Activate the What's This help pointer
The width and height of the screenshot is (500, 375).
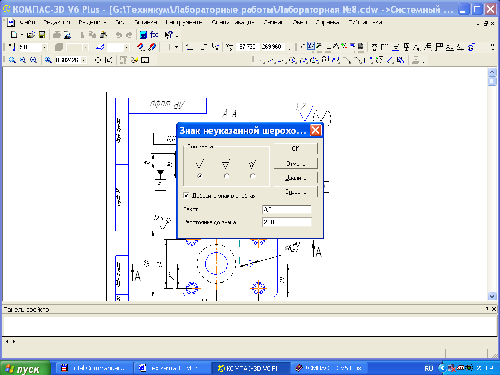[168, 35]
